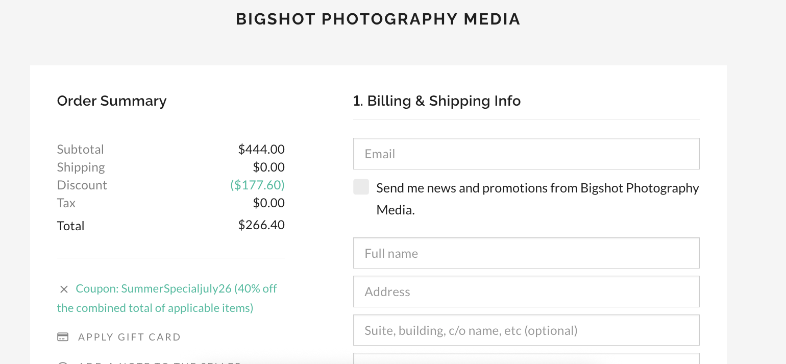
Task: Click the gift card icon
Action: 63,337
